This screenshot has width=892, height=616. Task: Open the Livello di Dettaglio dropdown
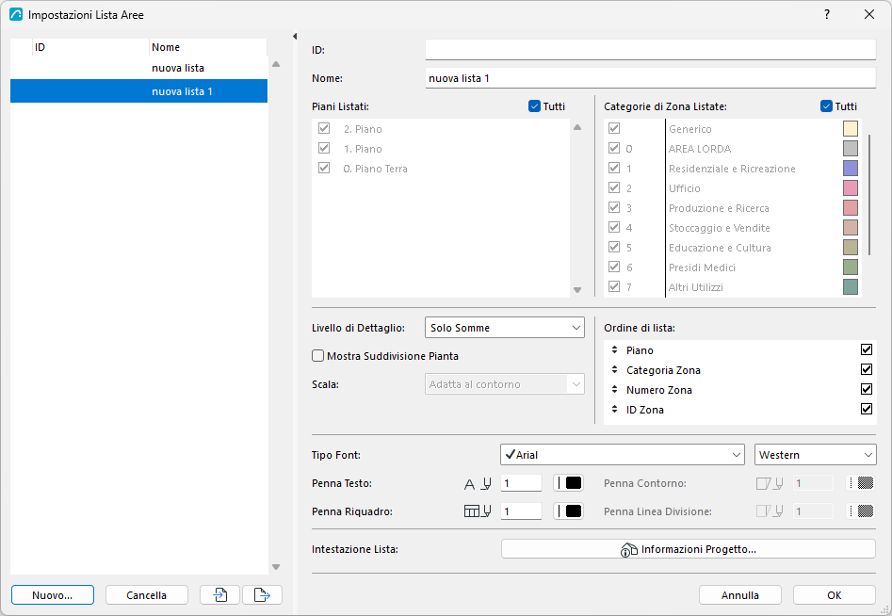(505, 328)
